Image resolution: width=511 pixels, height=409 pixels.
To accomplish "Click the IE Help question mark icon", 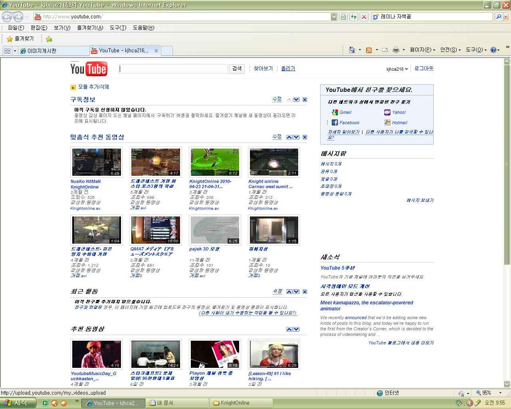I will 493,50.
